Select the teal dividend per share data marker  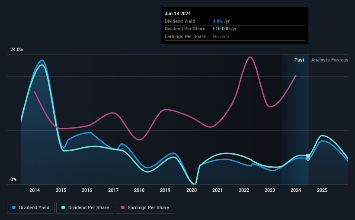(308, 155)
